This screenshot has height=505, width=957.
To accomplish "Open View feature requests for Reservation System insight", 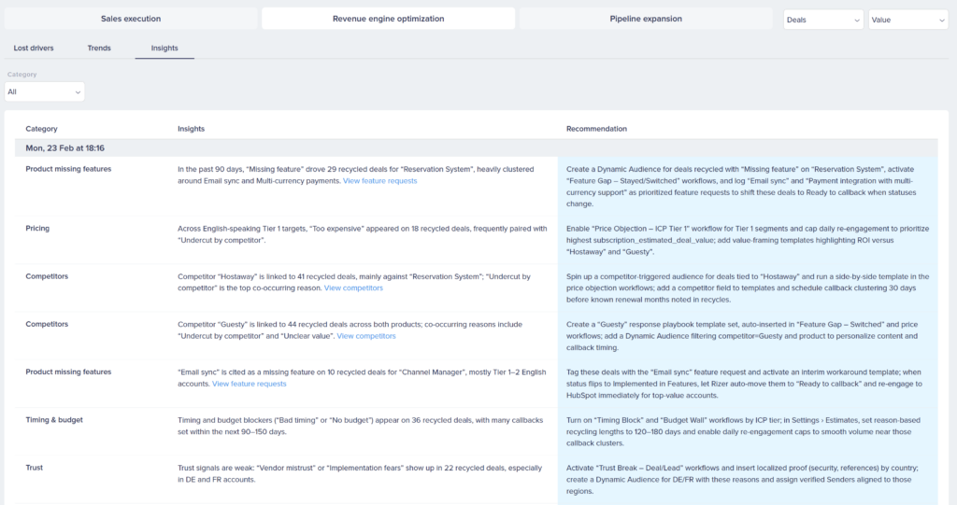I will click(x=379, y=181).
